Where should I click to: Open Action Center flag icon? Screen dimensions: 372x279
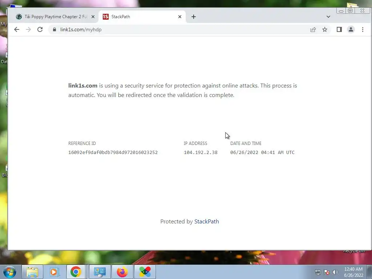point(327,272)
